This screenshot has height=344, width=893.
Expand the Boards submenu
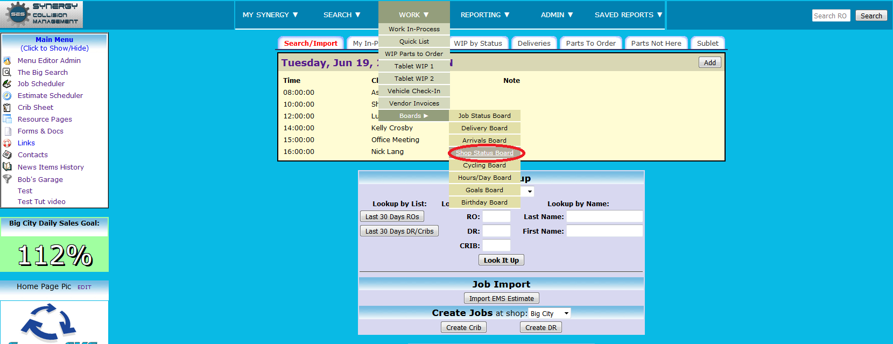pyautogui.click(x=413, y=116)
